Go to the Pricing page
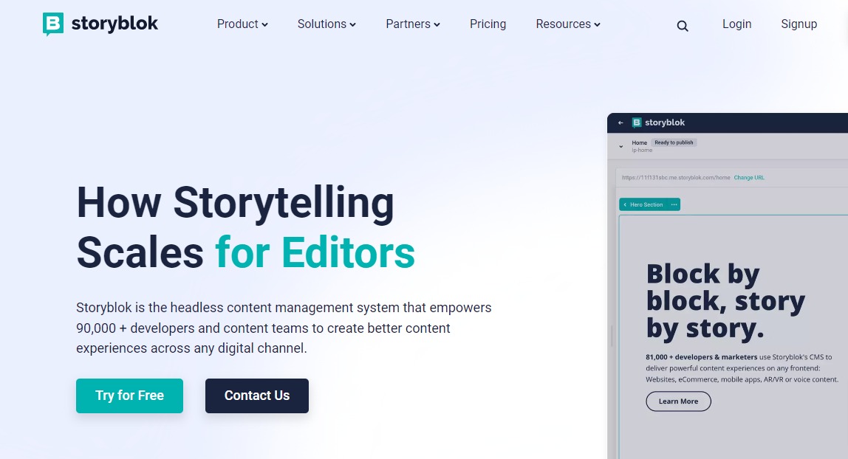This screenshot has width=848, height=459. pyautogui.click(x=488, y=24)
